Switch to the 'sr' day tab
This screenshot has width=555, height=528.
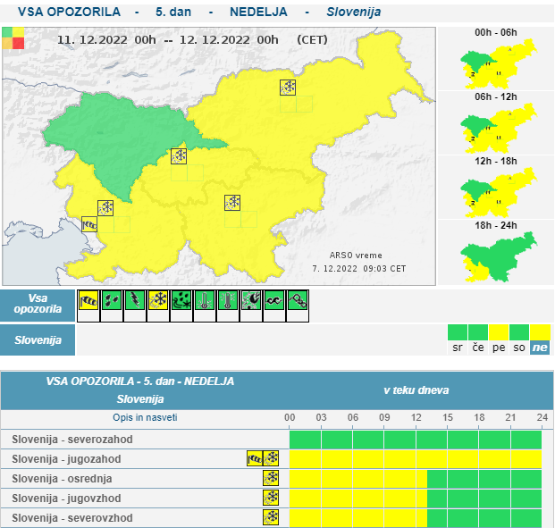tap(458, 348)
